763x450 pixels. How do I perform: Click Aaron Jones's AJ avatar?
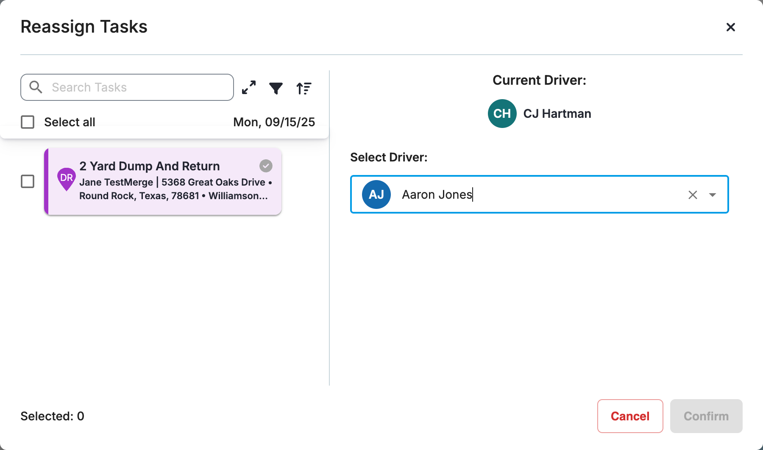(x=376, y=194)
